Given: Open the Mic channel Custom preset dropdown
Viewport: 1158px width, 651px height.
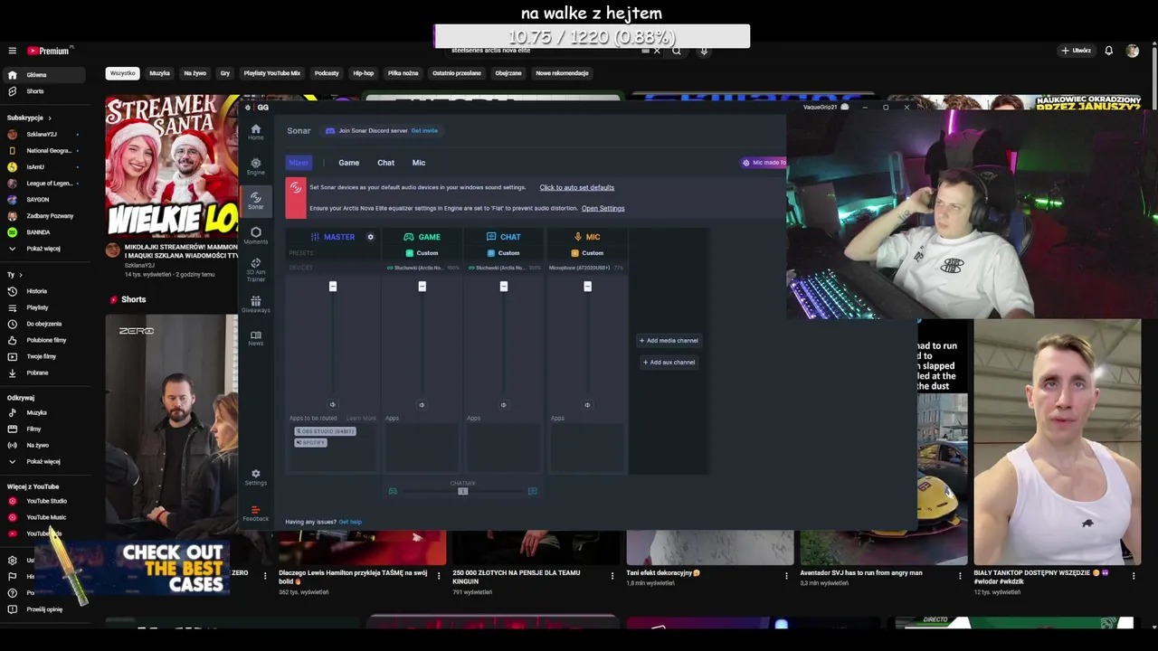Looking at the screenshot, I should [x=587, y=253].
